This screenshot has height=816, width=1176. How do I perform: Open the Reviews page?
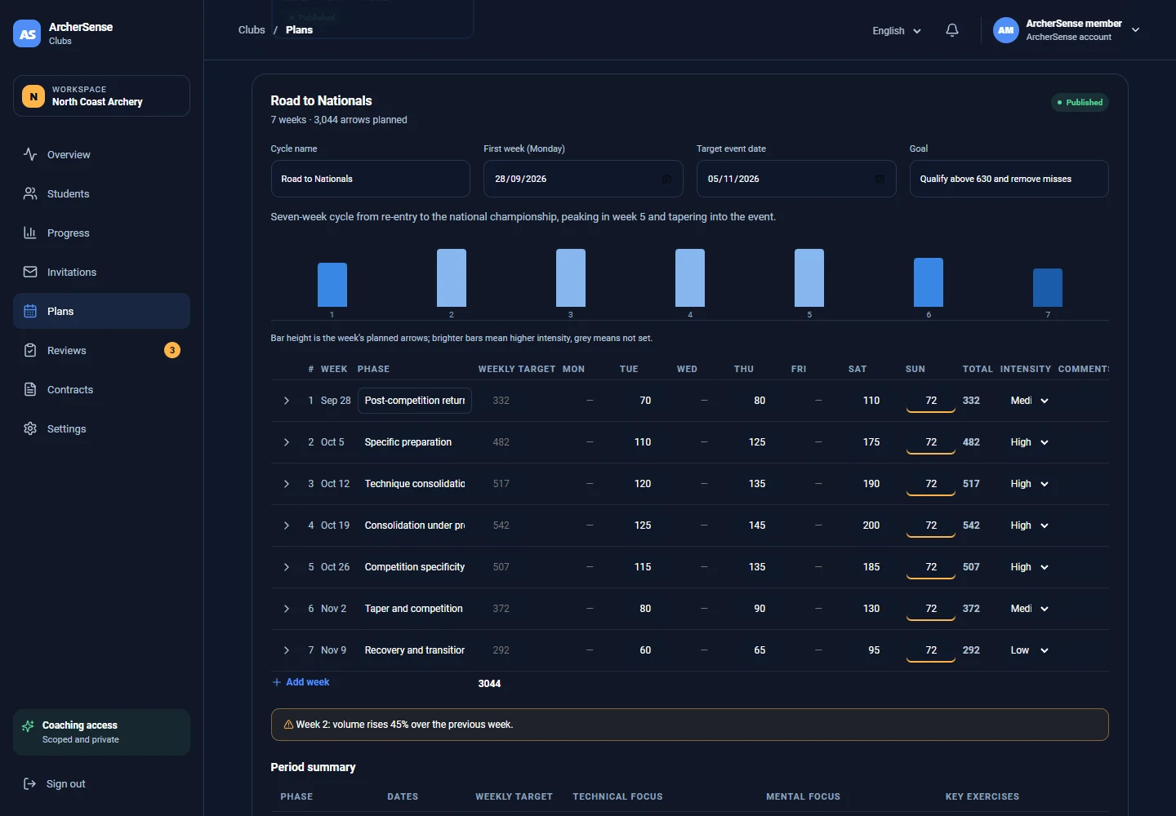coord(101,350)
